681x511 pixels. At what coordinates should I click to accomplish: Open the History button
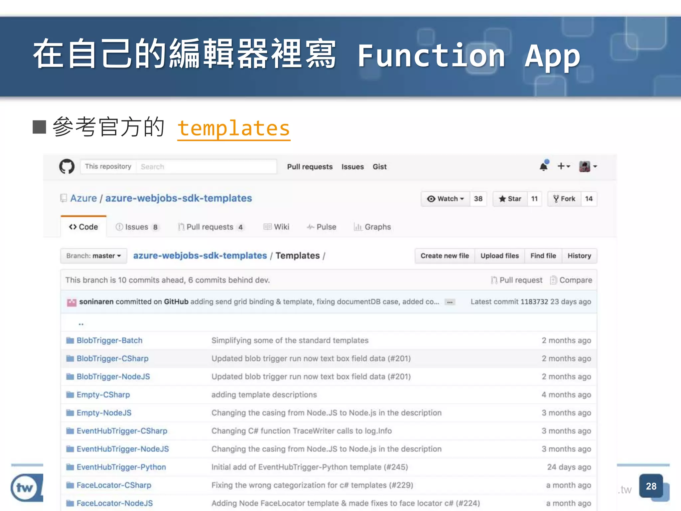pos(579,256)
